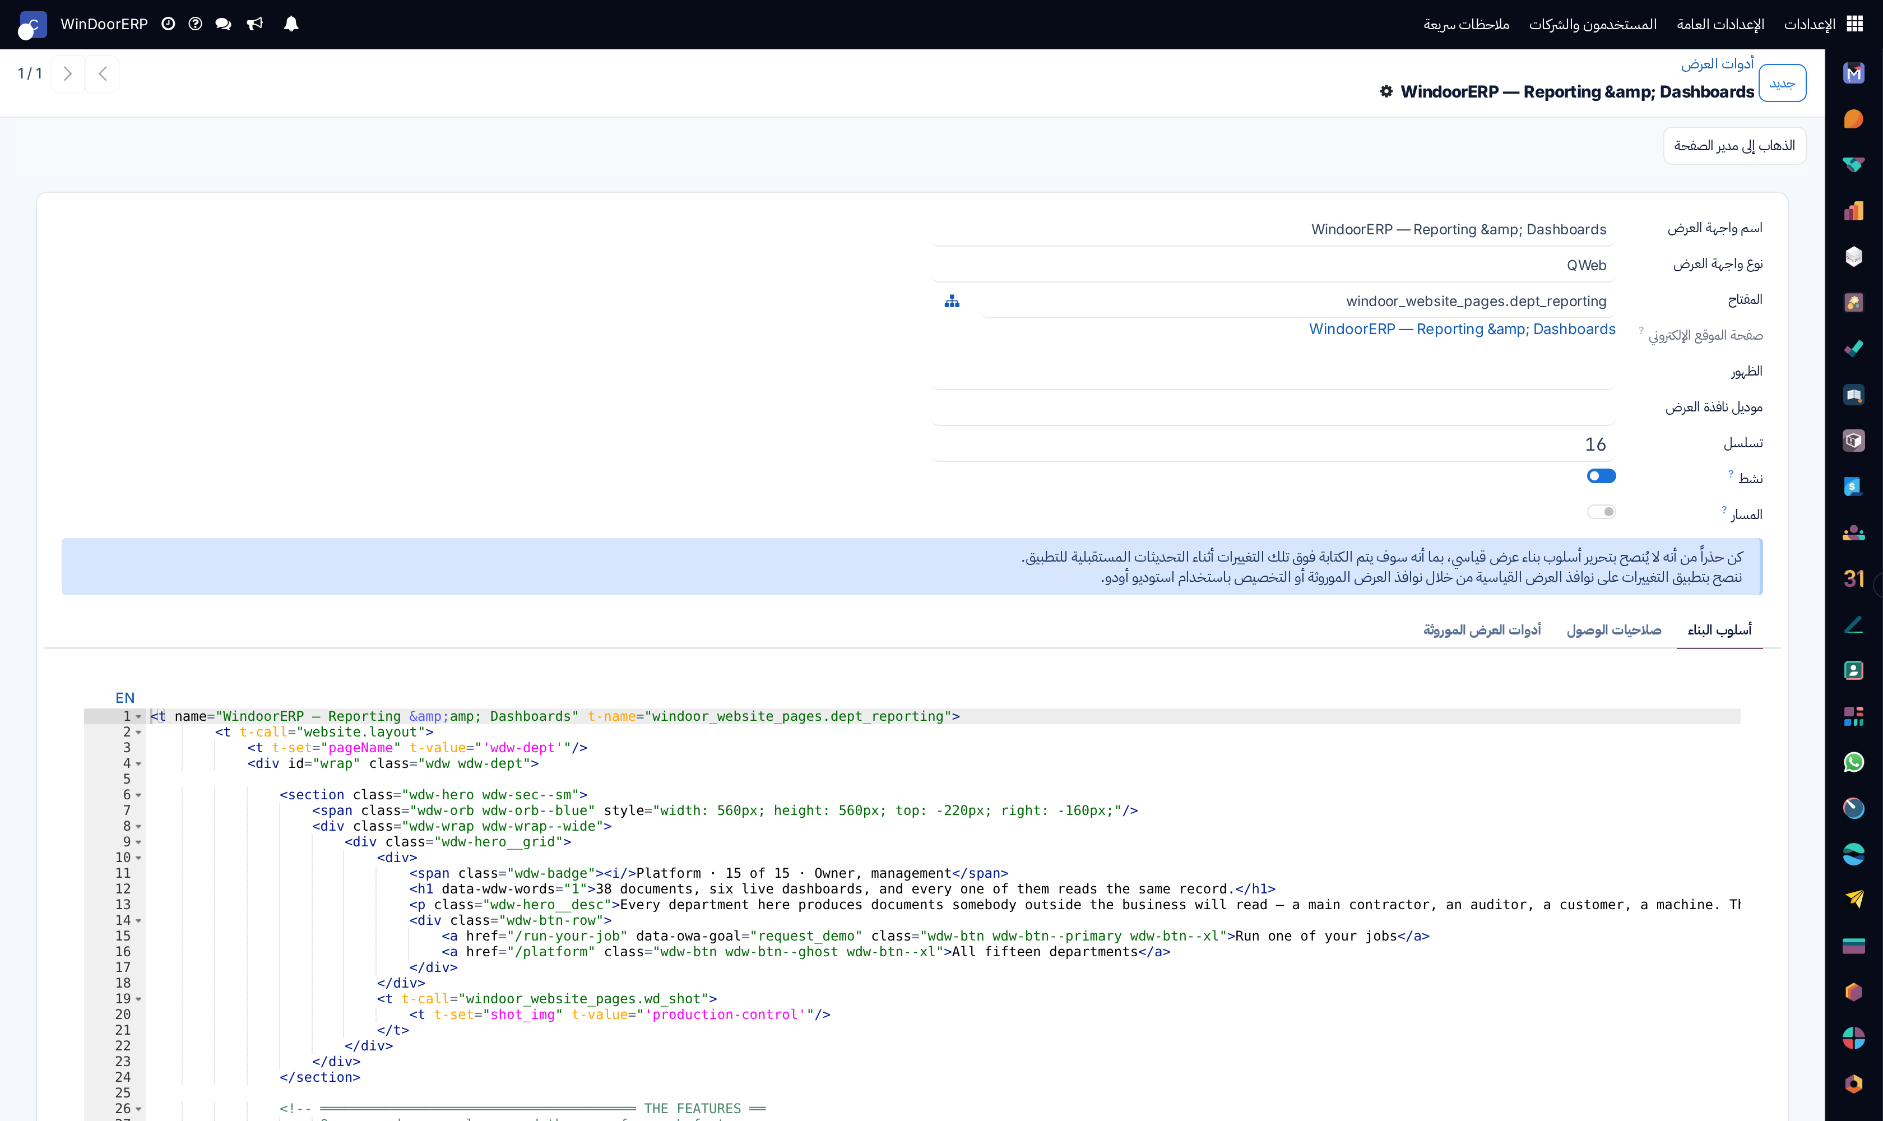Viewport: 1883px width, 1121px height.
Task: Open the website page link WindoorERP — Reporting Dashboards
Action: tap(1462, 330)
